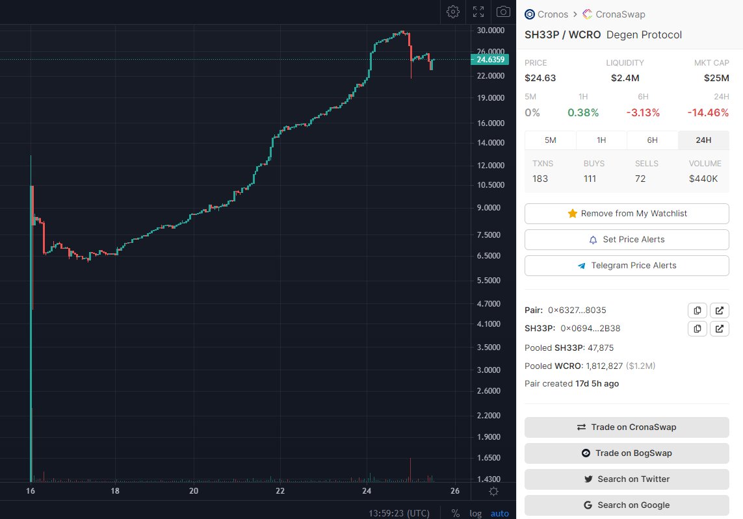Search token on Twitter
The image size is (743, 519).
[x=627, y=479]
